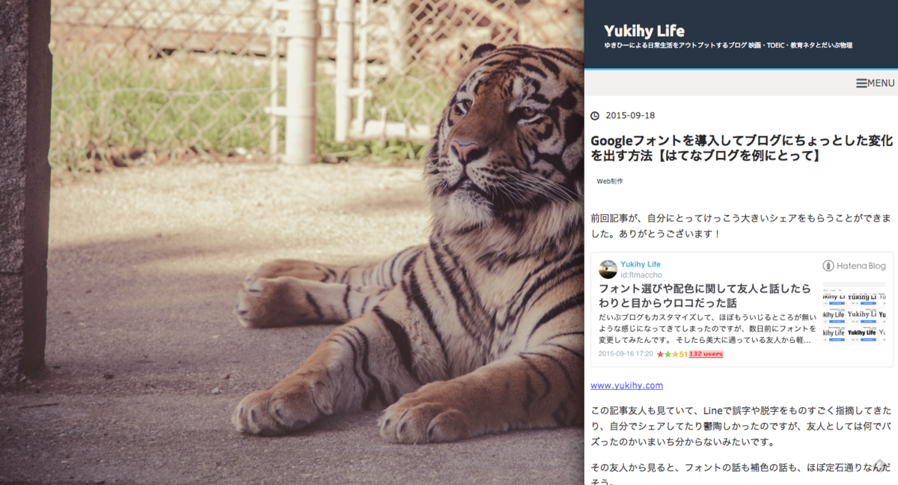Select the Web制作 category tag
The image size is (898, 485).
click(610, 181)
